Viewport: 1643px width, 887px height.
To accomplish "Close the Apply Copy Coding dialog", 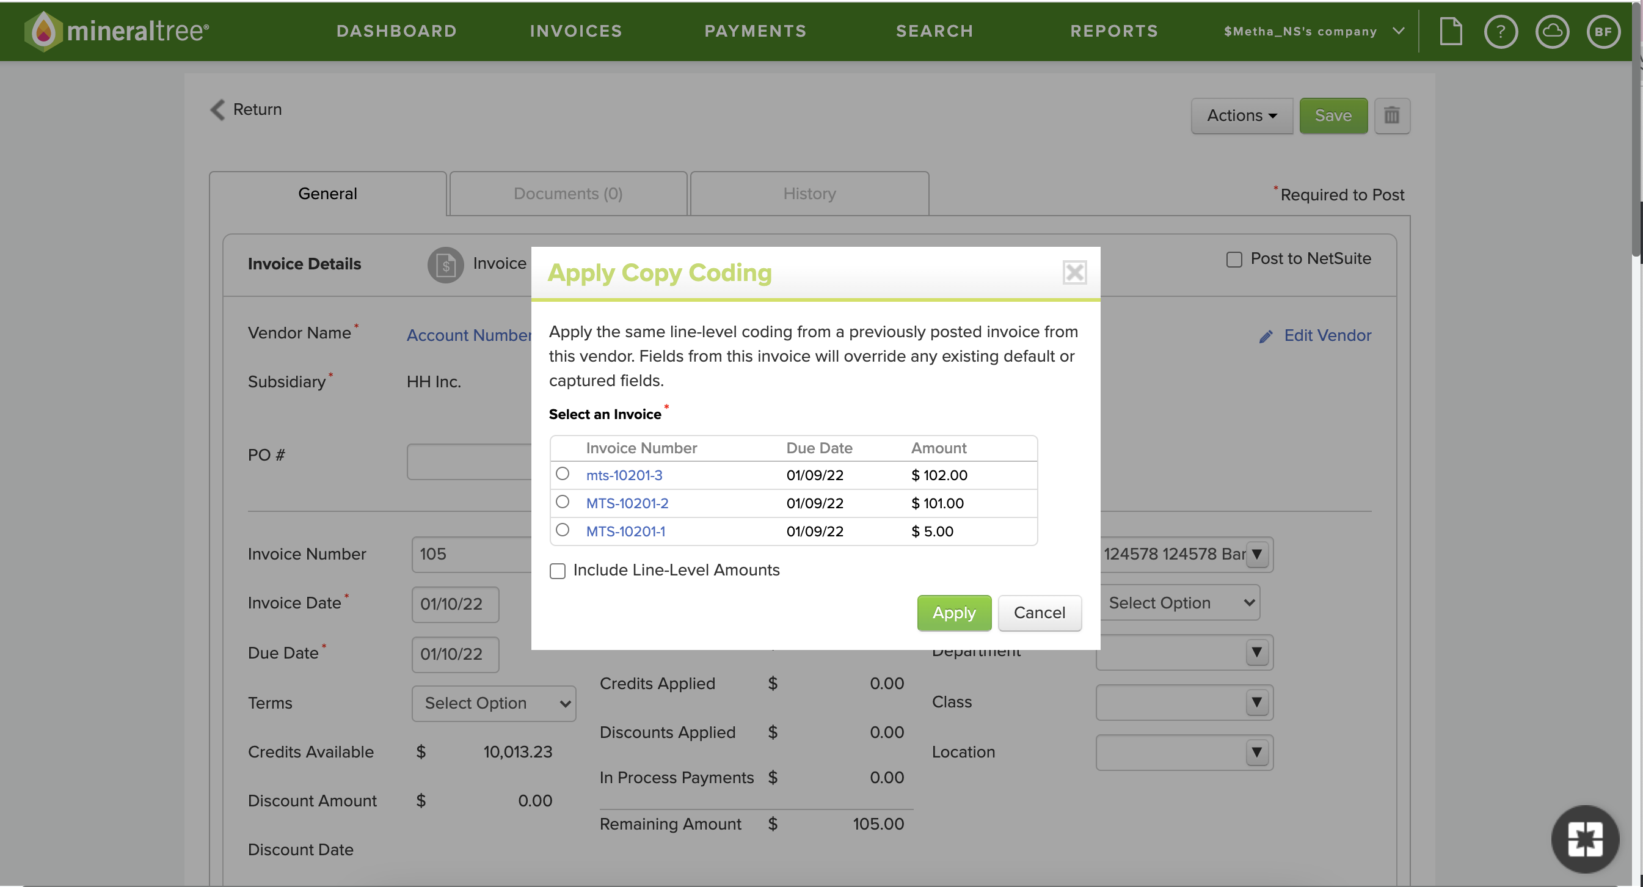I will coord(1074,272).
